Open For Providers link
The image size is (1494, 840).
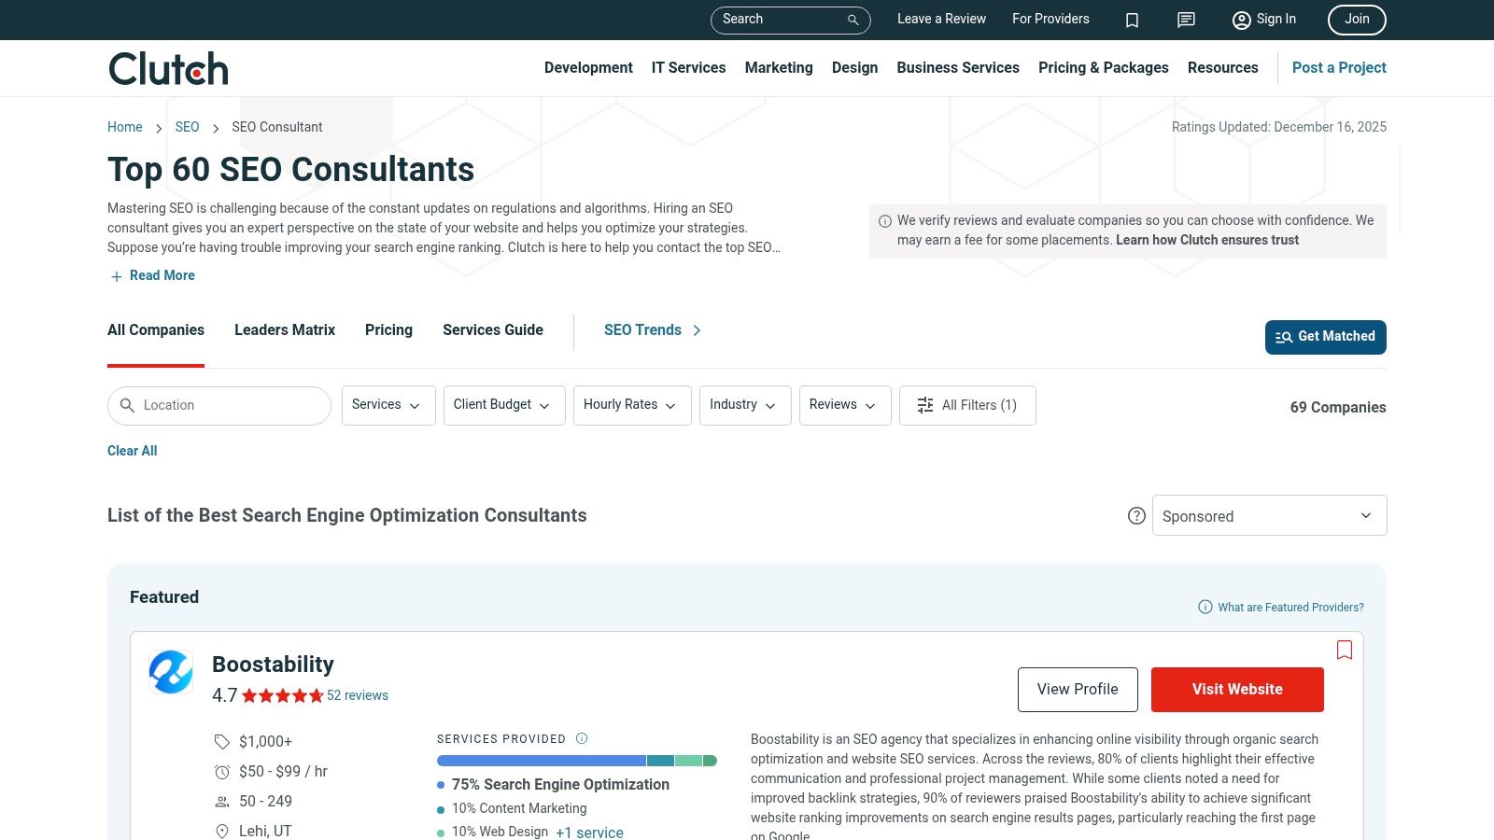tap(1050, 19)
